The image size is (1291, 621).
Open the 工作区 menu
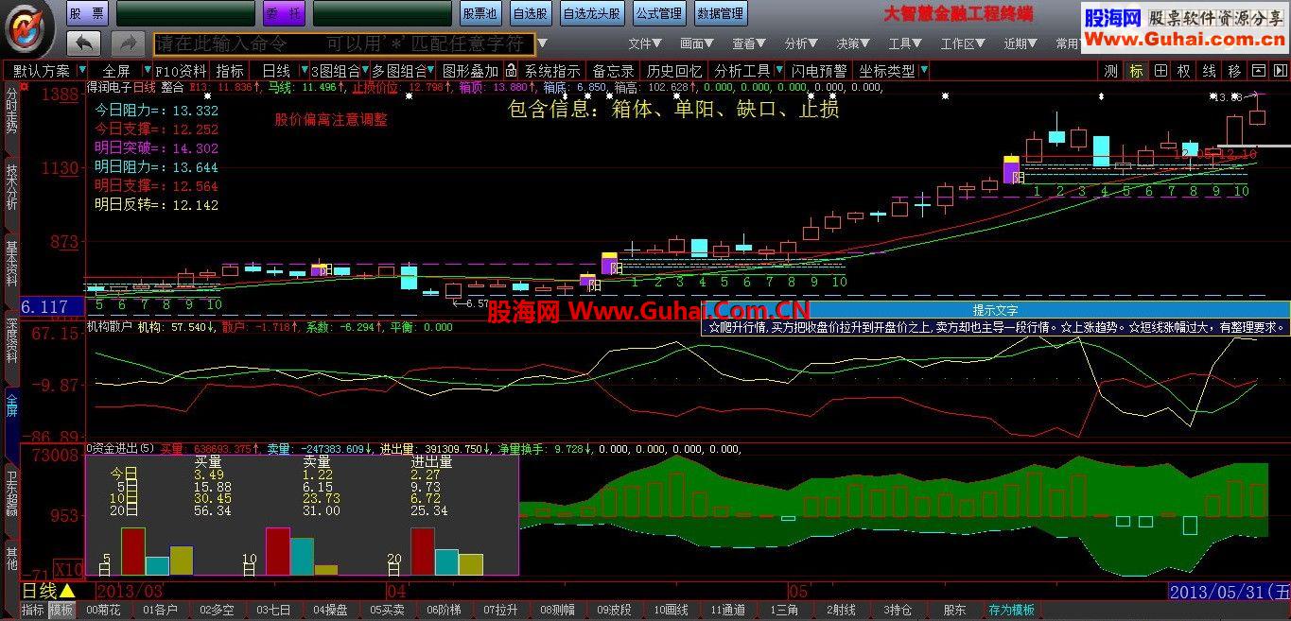tap(962, 43)
